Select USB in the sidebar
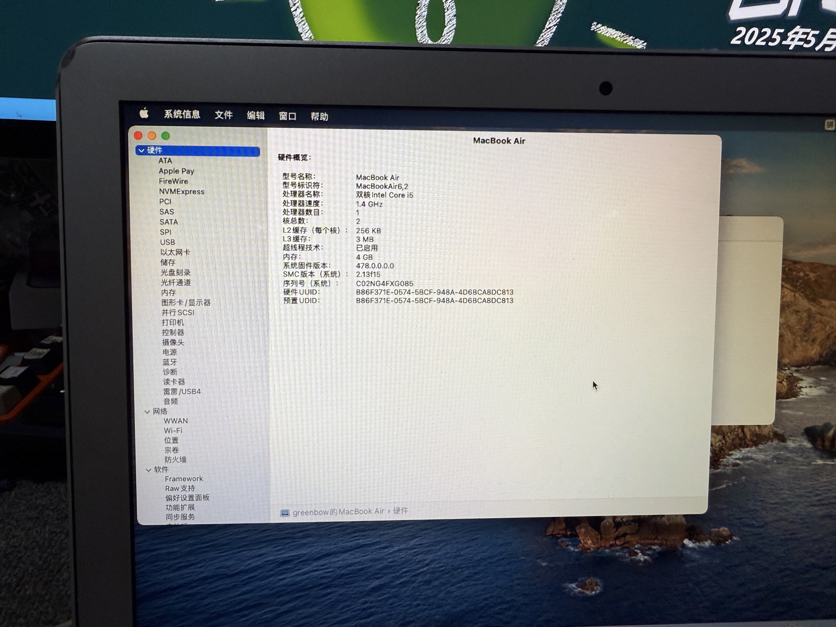The width and height of the screenshot is (836, 627). (167, 242)
